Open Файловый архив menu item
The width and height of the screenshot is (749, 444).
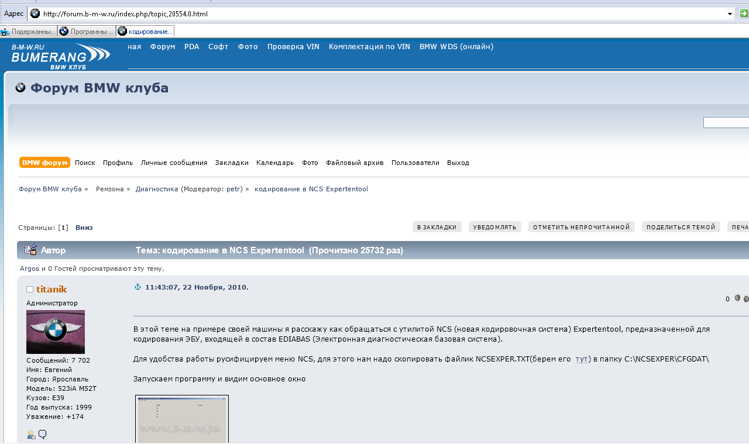355,163
